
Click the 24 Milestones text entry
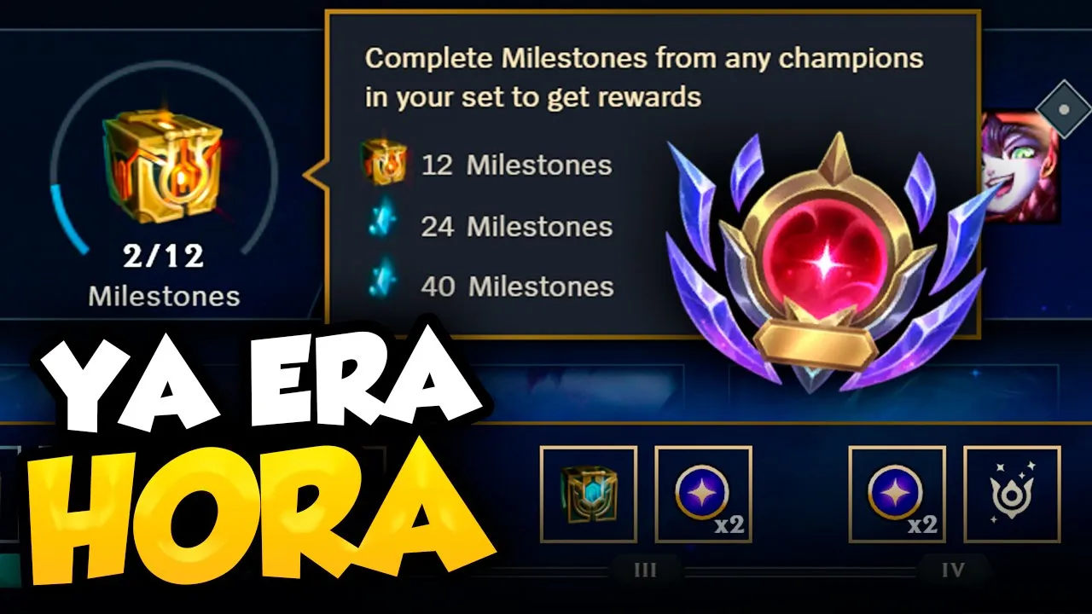pos(517,227)
